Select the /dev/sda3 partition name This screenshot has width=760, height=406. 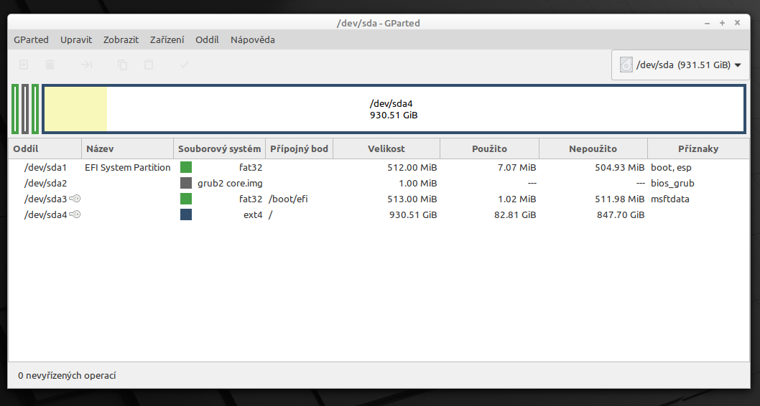pyautogui.click(x=45, y=199)
